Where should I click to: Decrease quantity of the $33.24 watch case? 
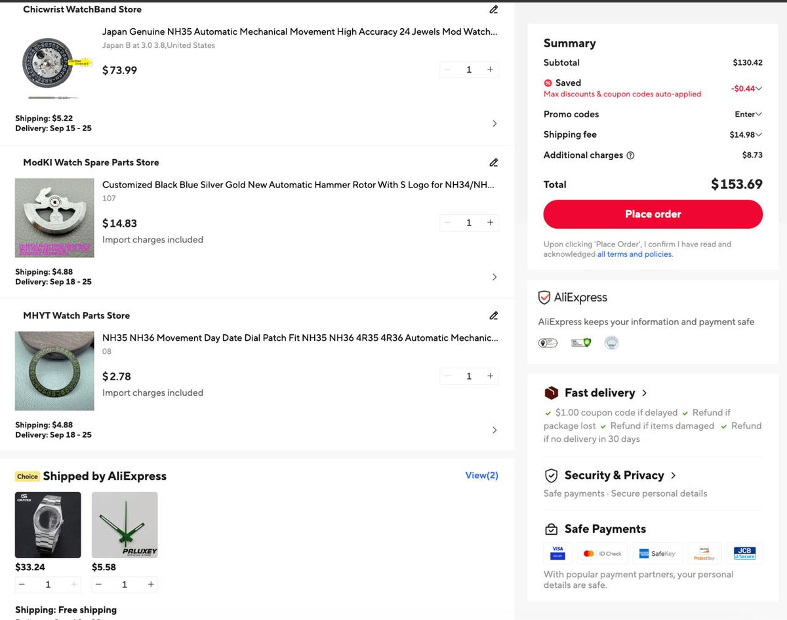coord(22,585)
